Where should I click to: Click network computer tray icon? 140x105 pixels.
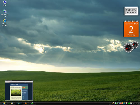tap(118, 103)
